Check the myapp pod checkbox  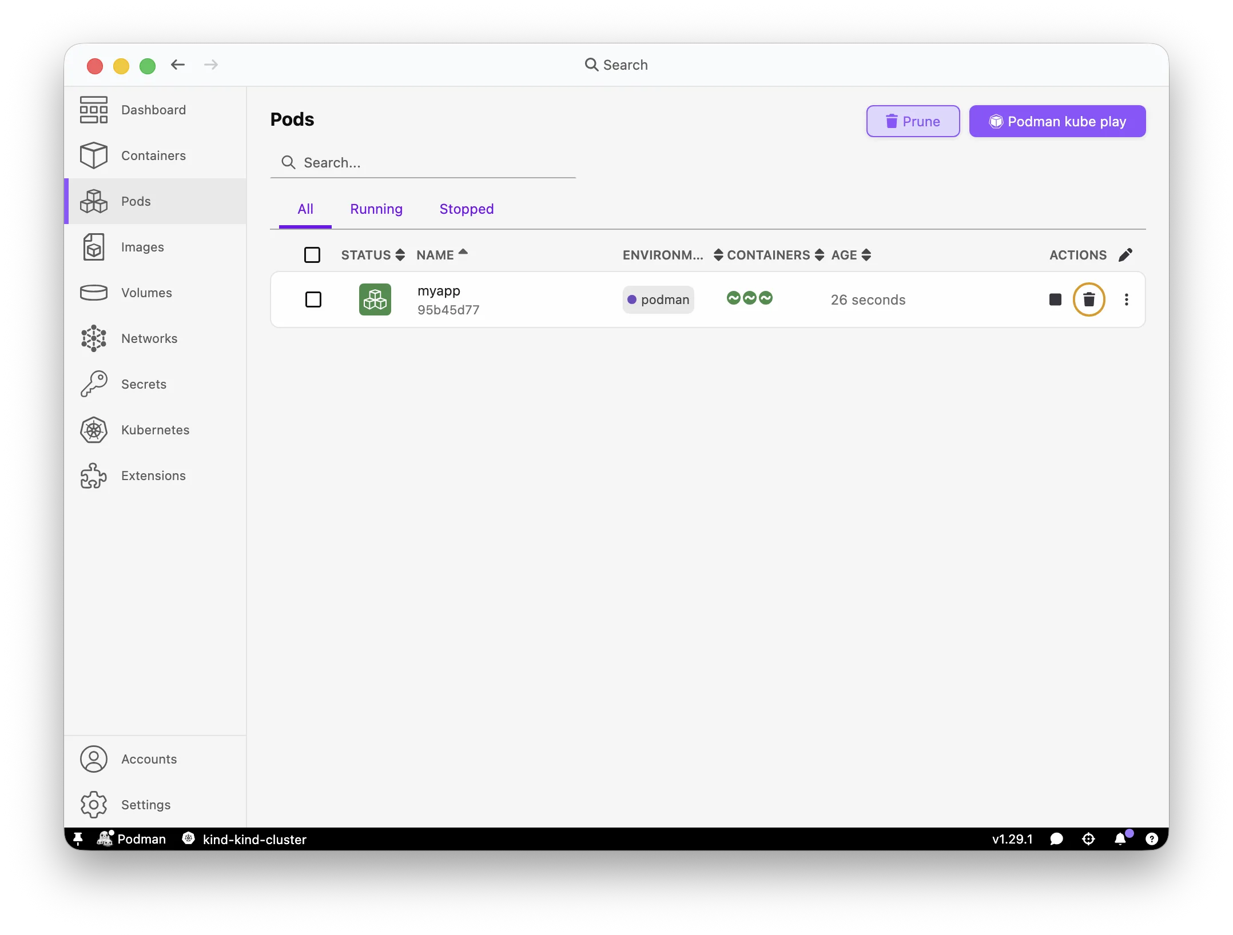(x=313, y=299)
